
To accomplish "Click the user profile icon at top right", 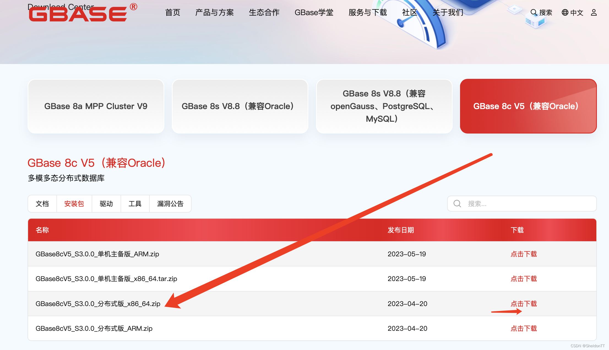I will tap(594, 12).
